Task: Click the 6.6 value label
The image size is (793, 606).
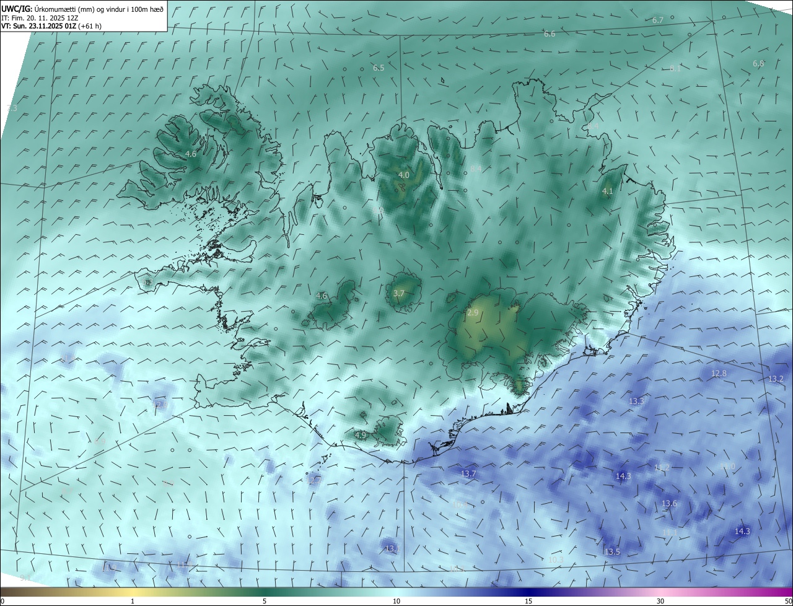Action: point(550,34)
